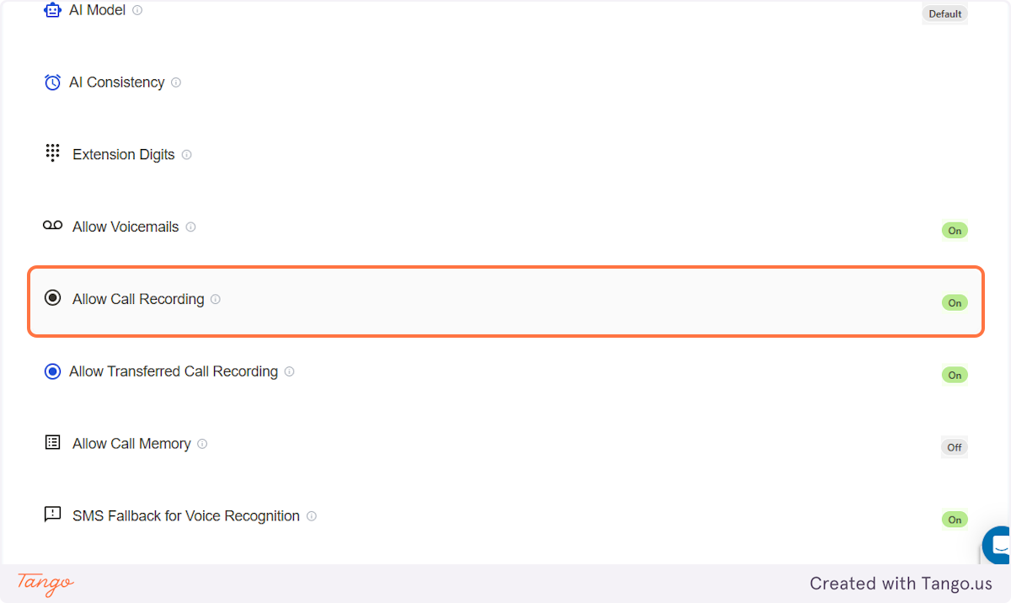Click the AI Model info tooltip icon
Screen dimensions: 1011x603
[137, 10]
